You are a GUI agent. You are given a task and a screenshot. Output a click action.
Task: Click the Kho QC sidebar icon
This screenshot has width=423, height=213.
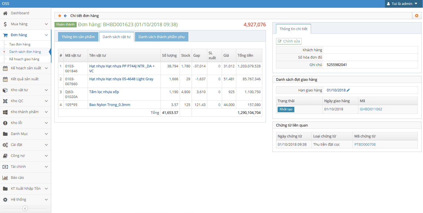(x=5, y=101)
